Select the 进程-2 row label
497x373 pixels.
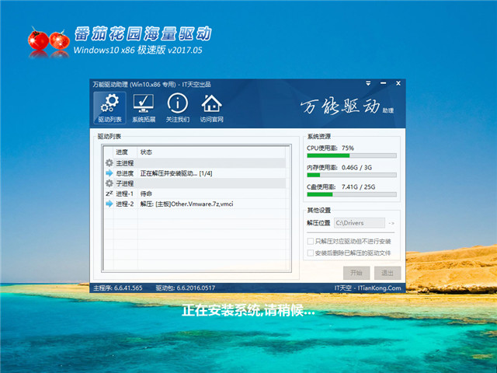click(x=124, y=204)
